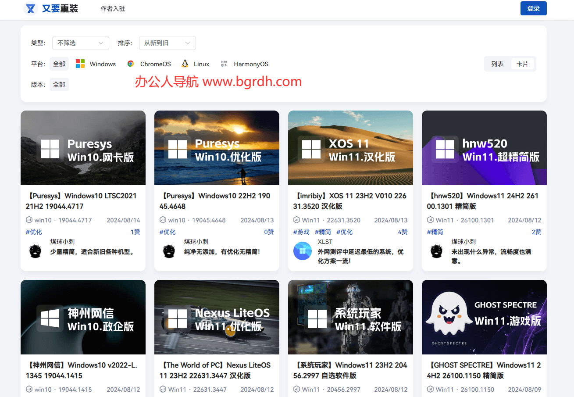Open Nexus LiteOS 11 23H2 汉化版 title
The height and width of the screenshot is (397, 574).
215,370
